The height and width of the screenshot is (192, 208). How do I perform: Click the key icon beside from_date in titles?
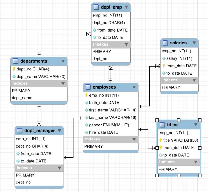pyautogui.click(x=161, y=148)
